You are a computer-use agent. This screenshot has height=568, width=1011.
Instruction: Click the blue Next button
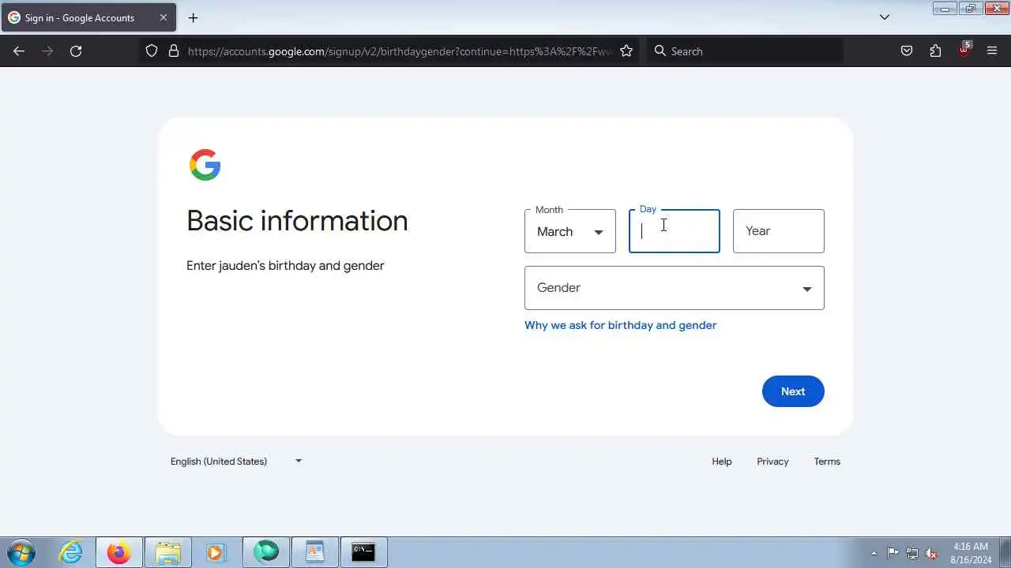point(793,391)
